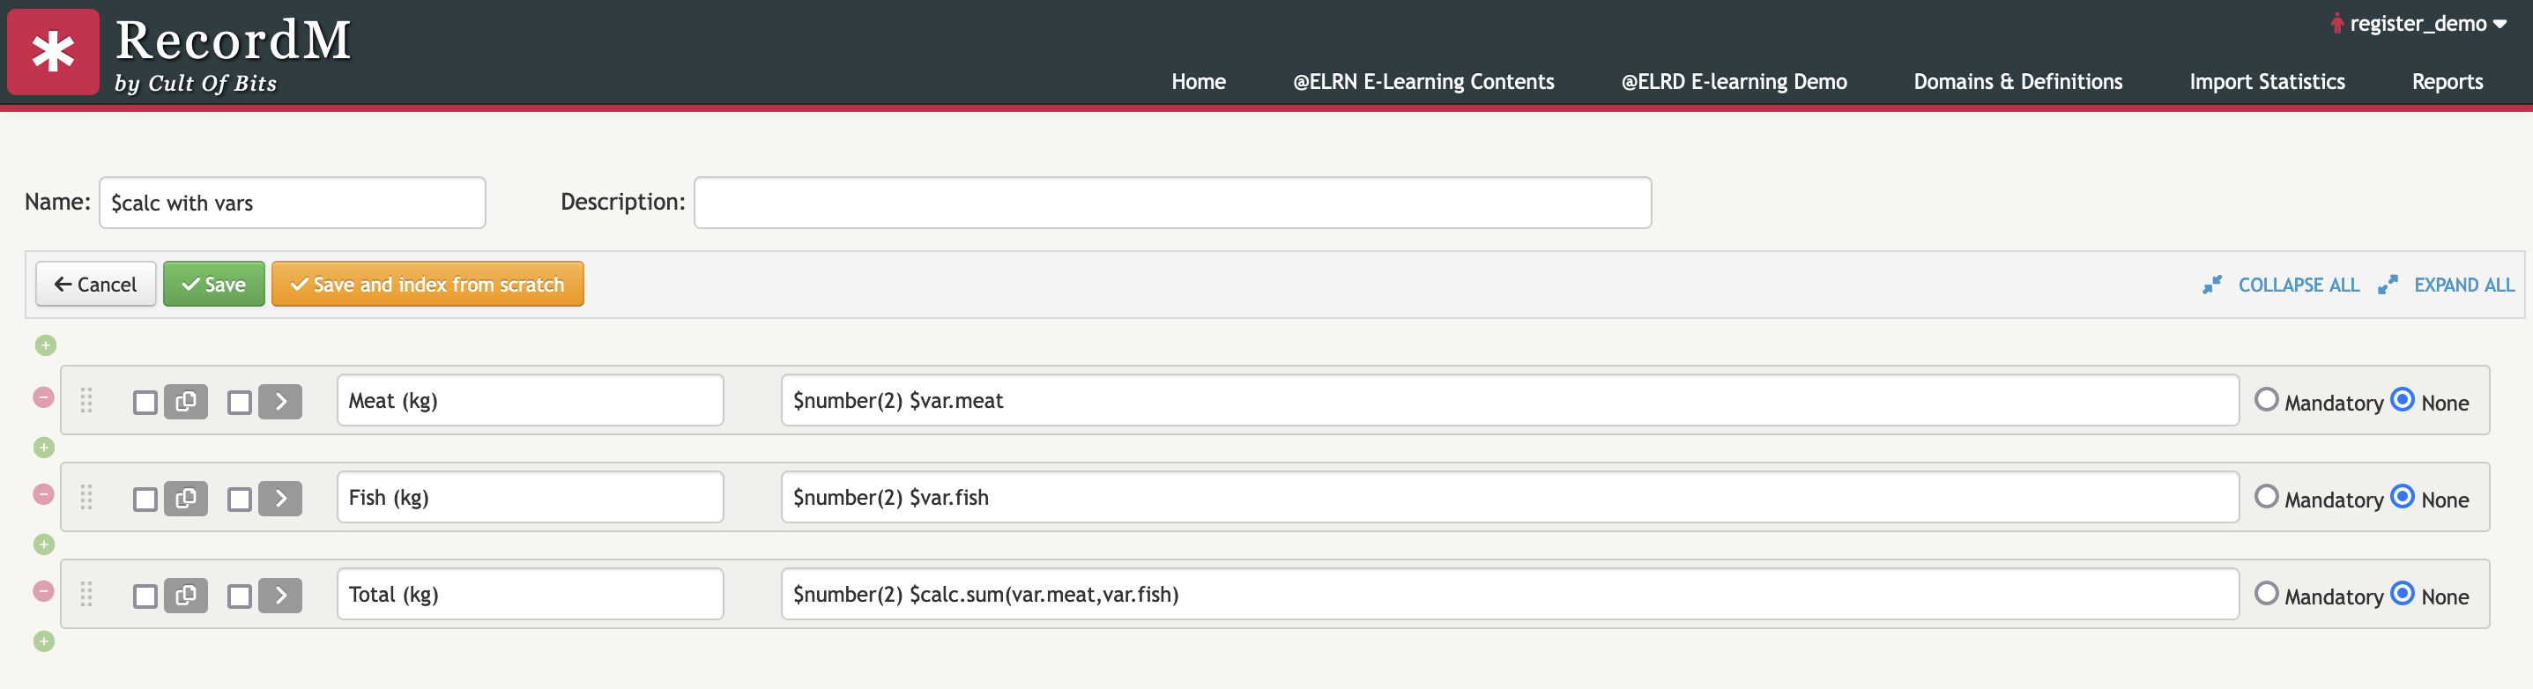The image size is (2533, 689).
Task: Tick the first checkbox of Total (kg) row
Action: [x=145, y=596]
